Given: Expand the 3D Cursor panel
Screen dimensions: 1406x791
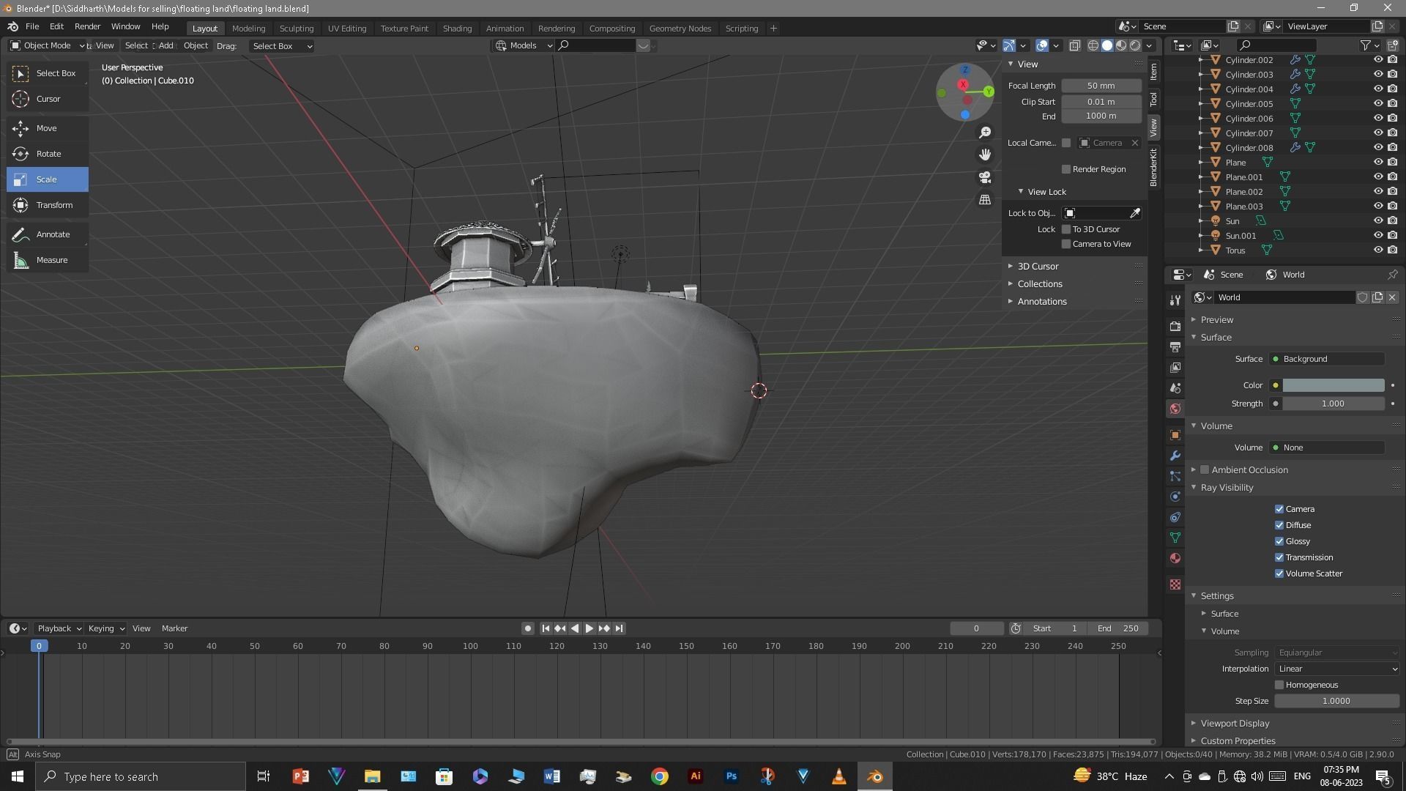Looking at the screenshot, I should click(1038, 266).
